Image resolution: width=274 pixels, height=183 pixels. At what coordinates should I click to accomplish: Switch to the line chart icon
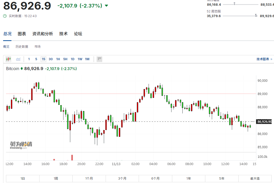coord(18,59)
